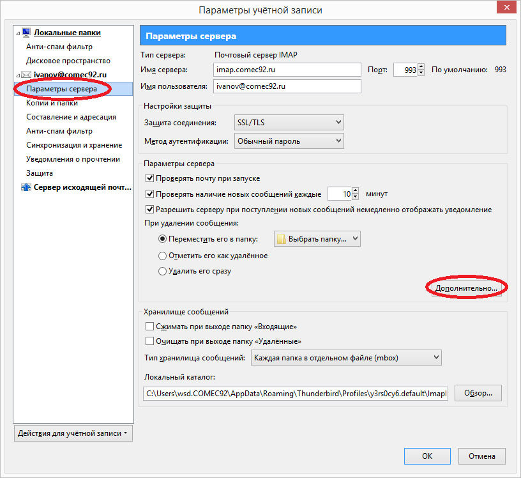Click the 'Дополнительно...' advanced button
521x478 pixels.
(465, 289)
